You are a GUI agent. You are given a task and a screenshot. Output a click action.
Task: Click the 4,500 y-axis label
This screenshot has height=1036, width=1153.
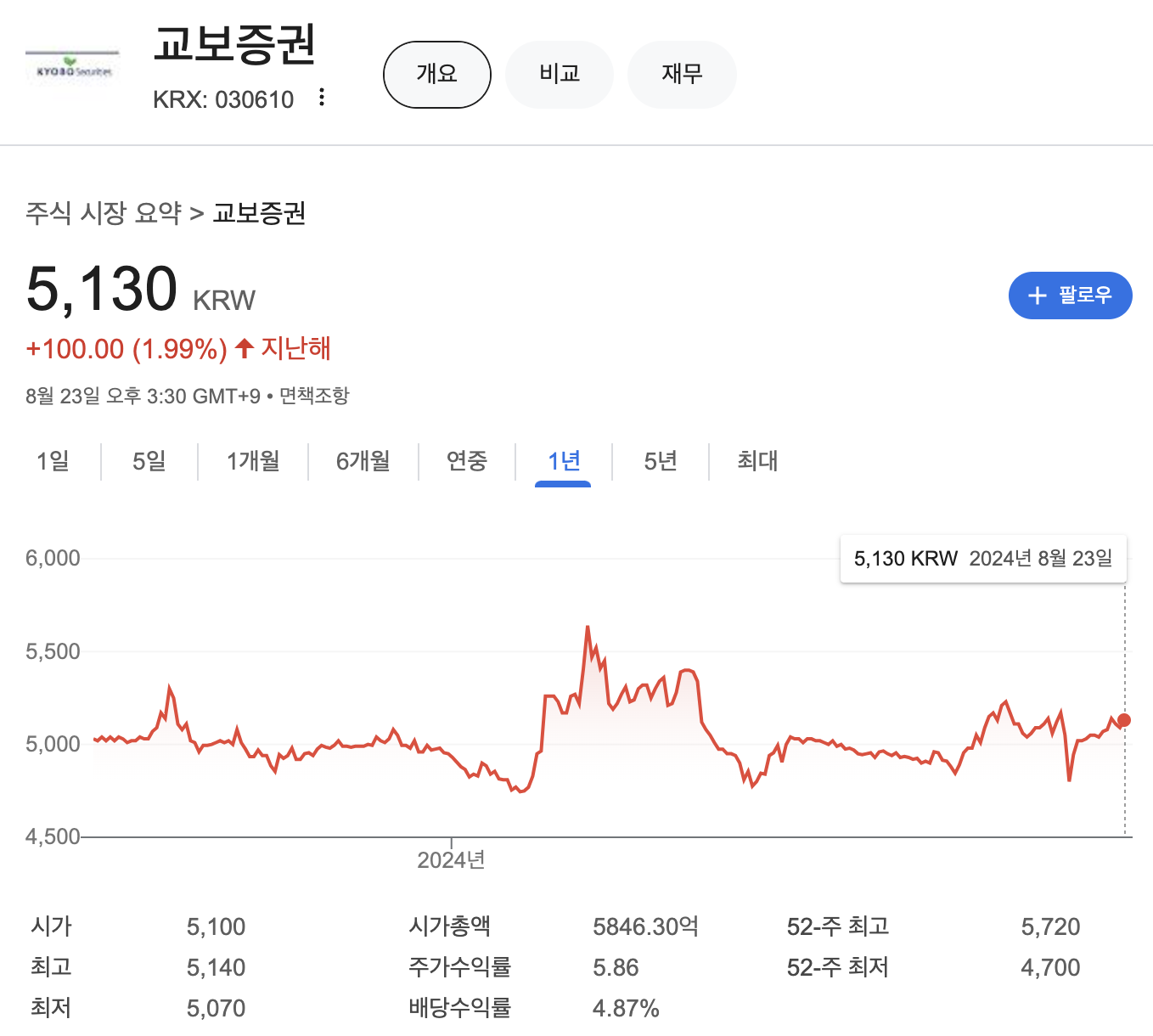[x=53, y=836]
